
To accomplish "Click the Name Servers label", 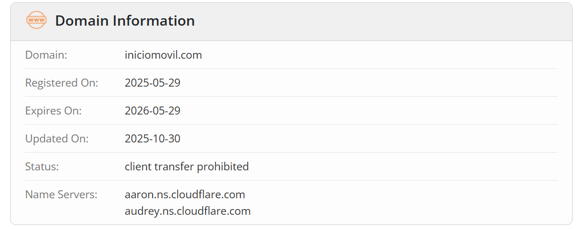I will tap(61, 195).
